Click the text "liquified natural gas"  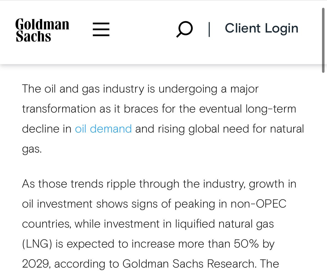(224, 224)
